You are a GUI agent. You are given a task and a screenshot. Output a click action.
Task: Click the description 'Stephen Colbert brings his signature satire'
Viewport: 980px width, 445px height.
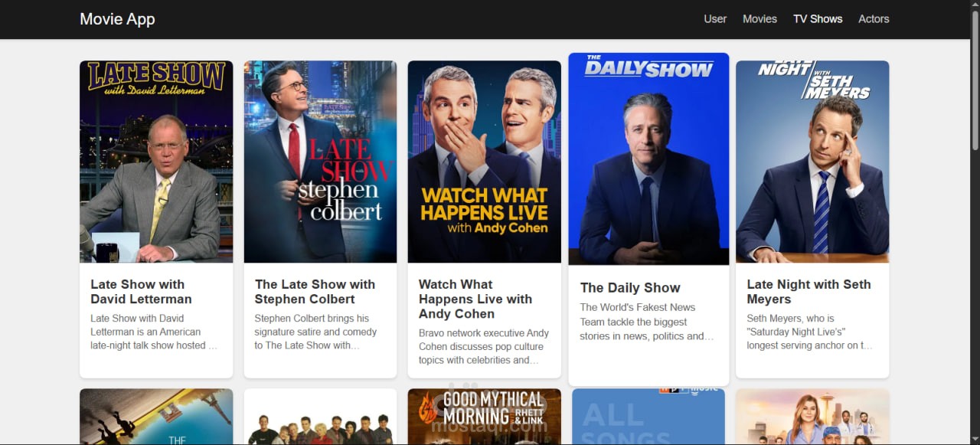pyautogui.click(x=315, y=332)
